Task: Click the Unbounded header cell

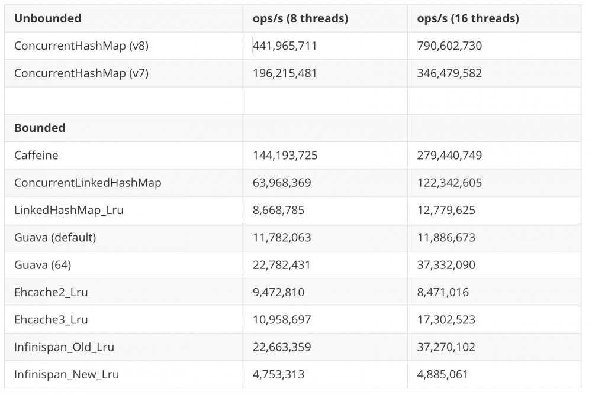Action: click(48, 18)
